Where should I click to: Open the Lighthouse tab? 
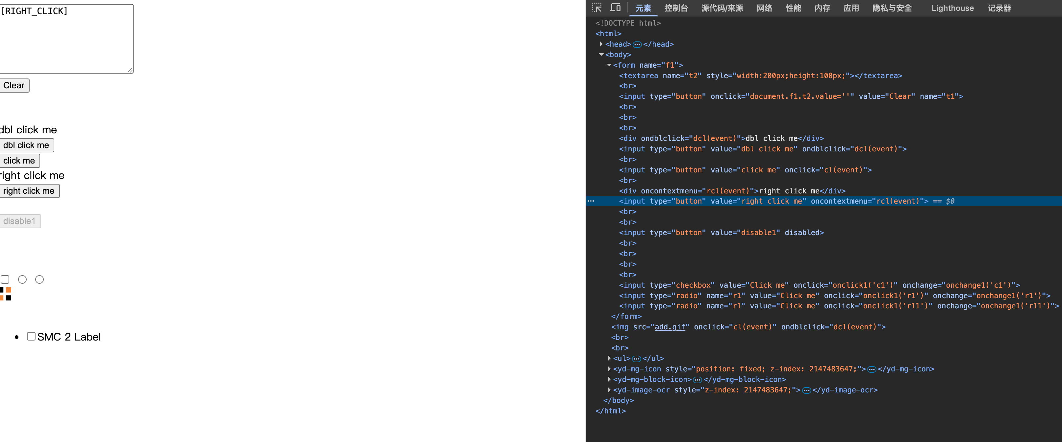click(952, 8)
